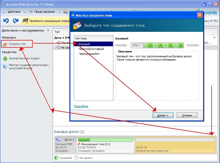Click the checkered flag apply icon

coord(25,21)
